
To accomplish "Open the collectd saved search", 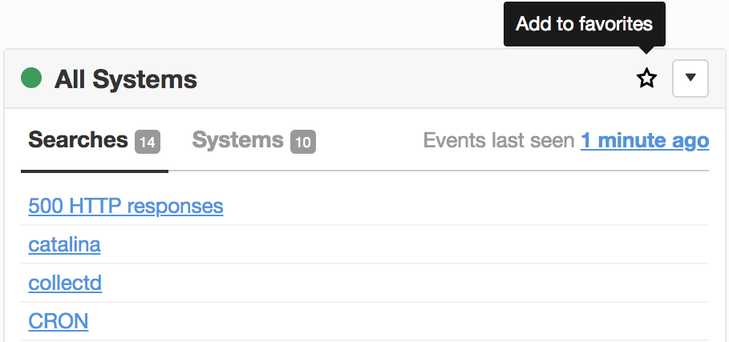I will [65, 283].
